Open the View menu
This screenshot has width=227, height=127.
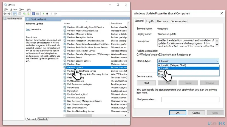(22, 9)
